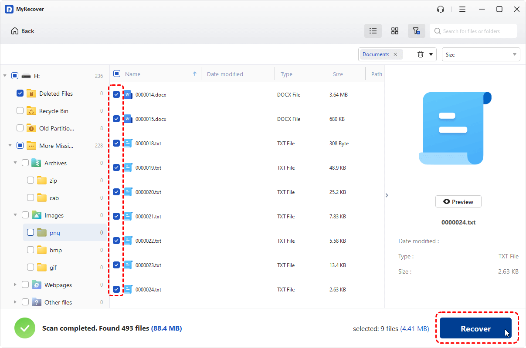This screenshot has height=348, width=526.
Task: Switch to list view
Action: [x=373, y=31]
